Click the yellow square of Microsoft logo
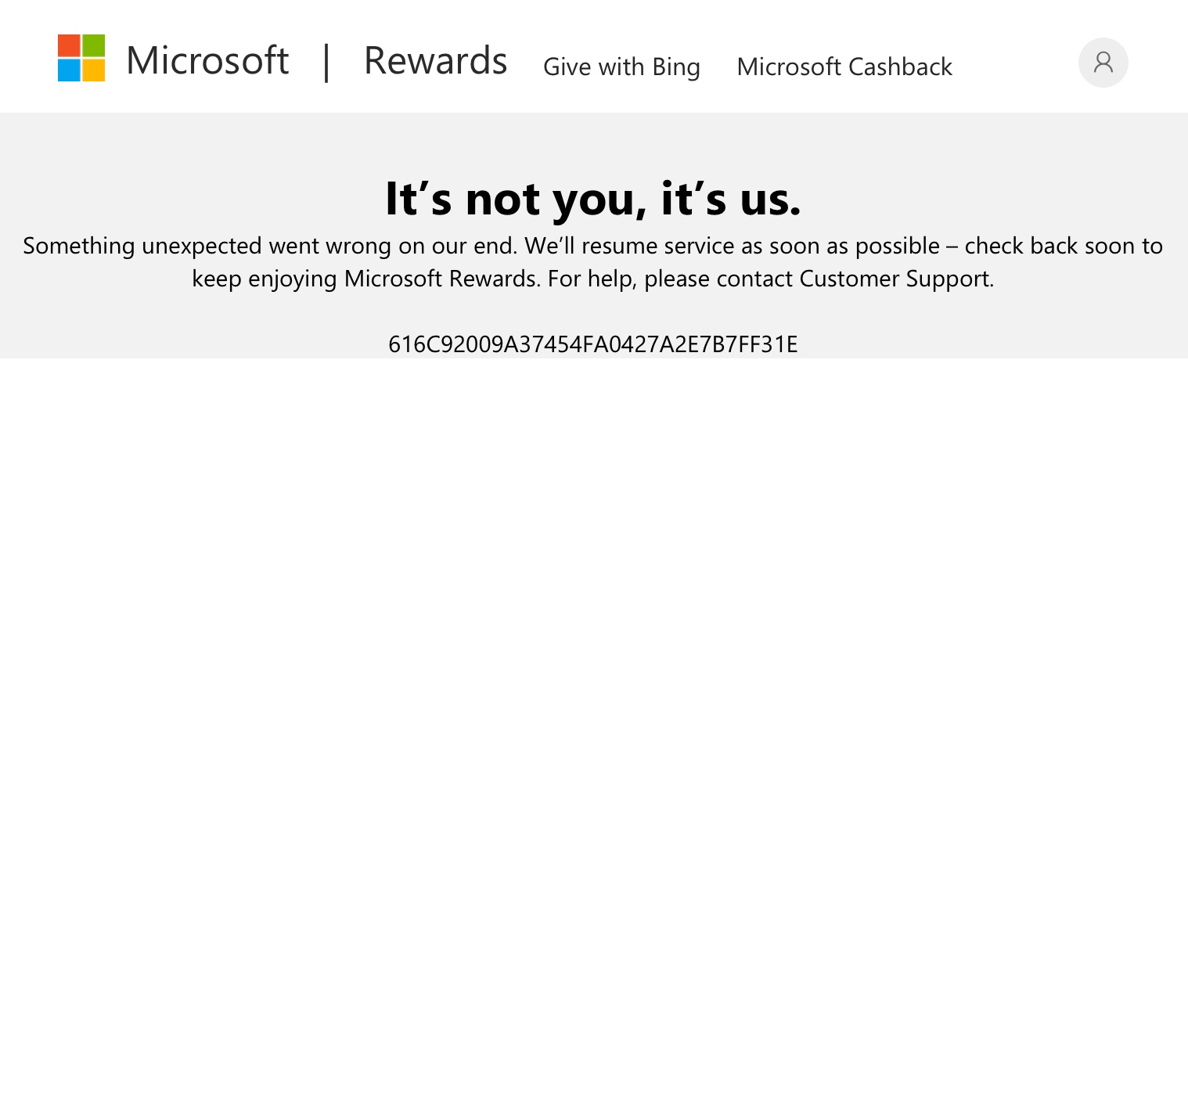Screen dimensions: 1188x1105 click(94, 70)
